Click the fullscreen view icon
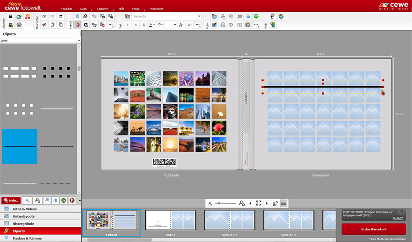 [x=259, y=203]
